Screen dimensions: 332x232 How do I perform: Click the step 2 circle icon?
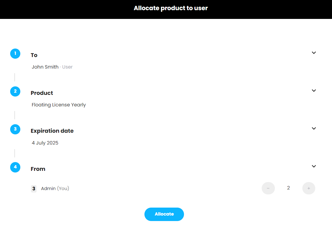pos(15,91)
